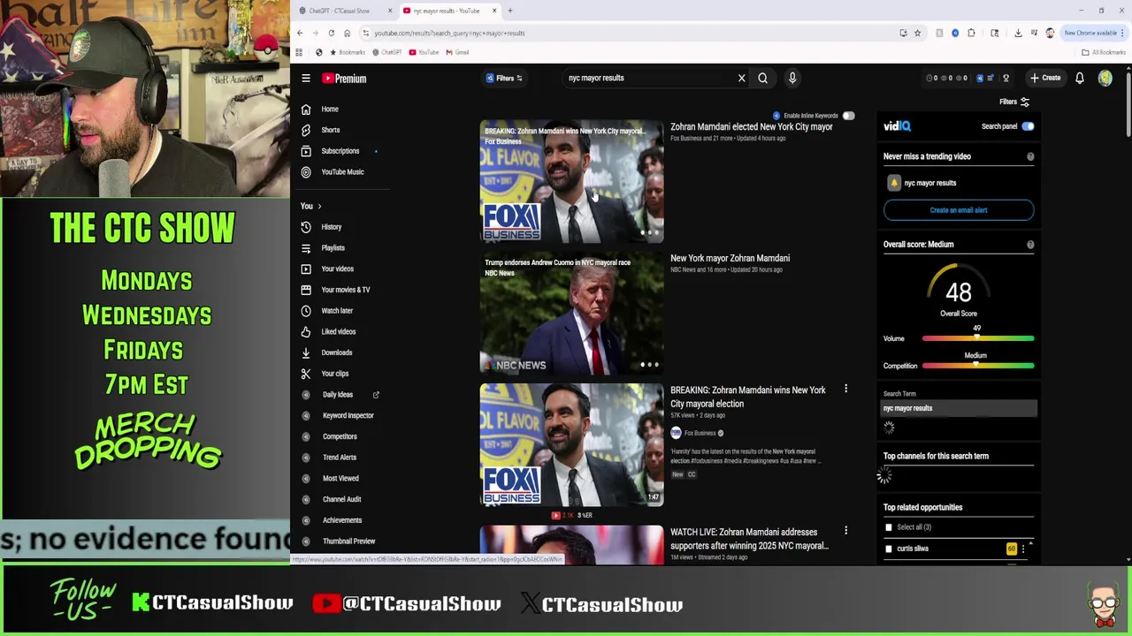The width and height of the screenshot is (1132, 636).
Task: Bookmark this page with the star
Action: 917,33
